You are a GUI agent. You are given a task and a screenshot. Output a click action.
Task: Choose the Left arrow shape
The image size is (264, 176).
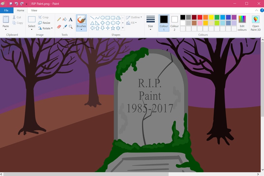92,28
